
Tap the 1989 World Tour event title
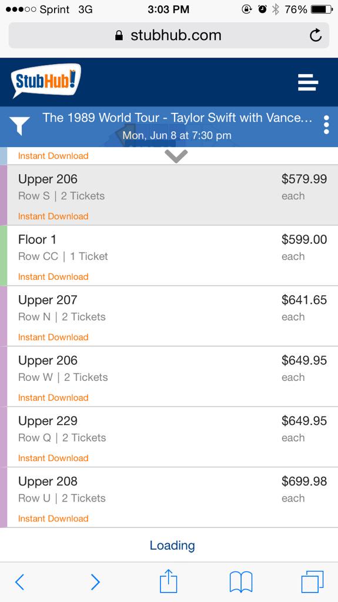(177, 118)
